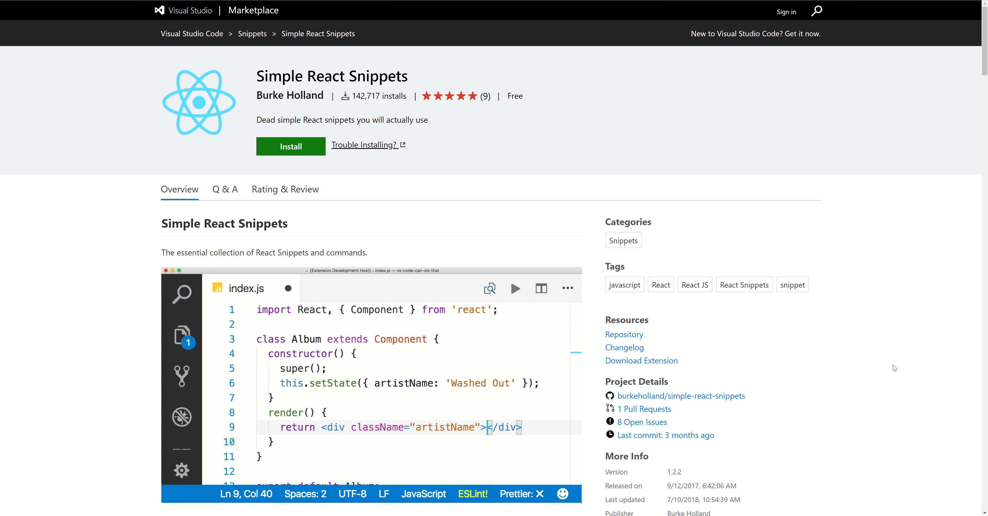Open 8 Open Issues link

pos(642,422)
